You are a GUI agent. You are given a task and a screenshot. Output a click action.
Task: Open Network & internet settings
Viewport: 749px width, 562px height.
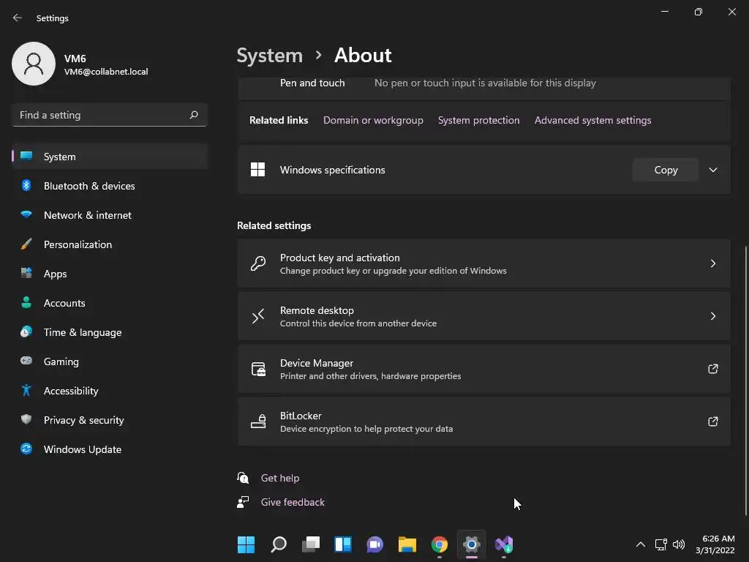coord(110,215)
